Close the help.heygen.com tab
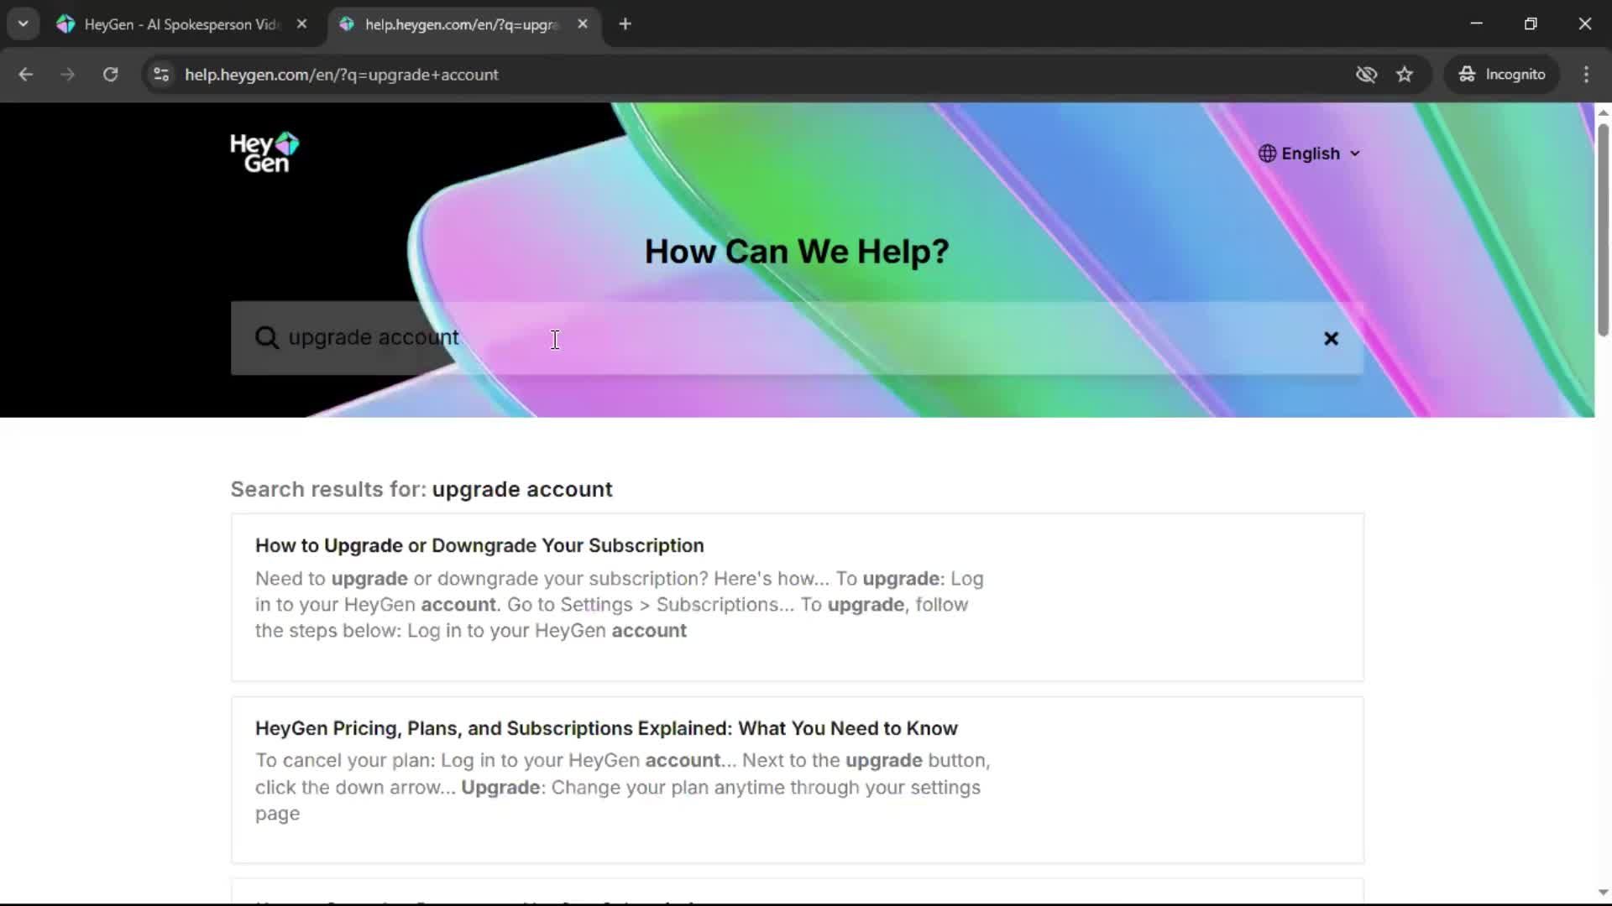 (x=583, y=24)
